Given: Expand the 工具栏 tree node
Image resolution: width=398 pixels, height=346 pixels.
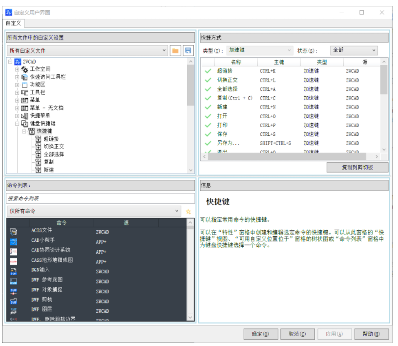Looking at the screenshot, I should point(17,92).
